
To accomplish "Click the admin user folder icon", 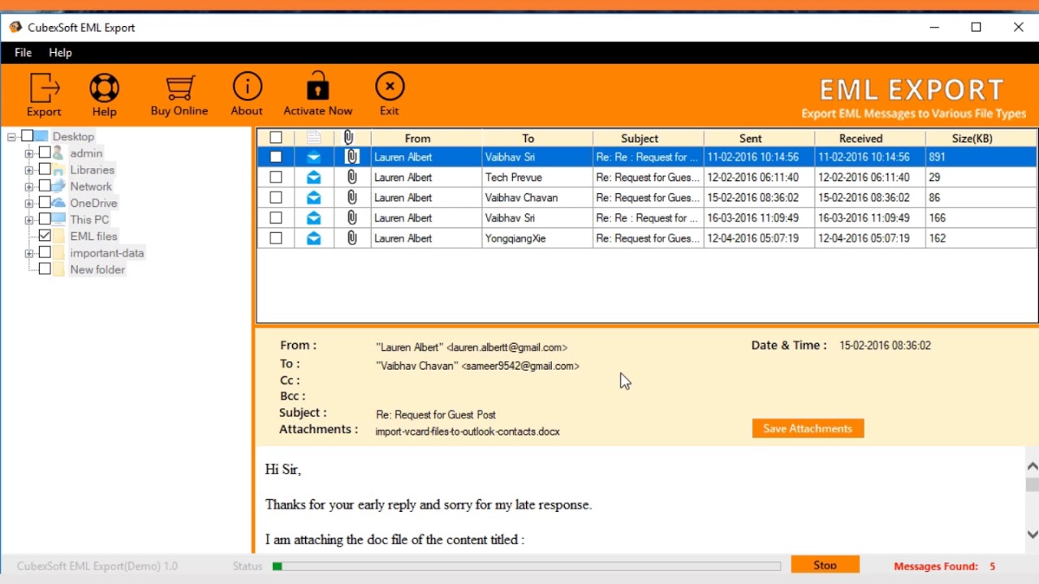I will point(58,152).
